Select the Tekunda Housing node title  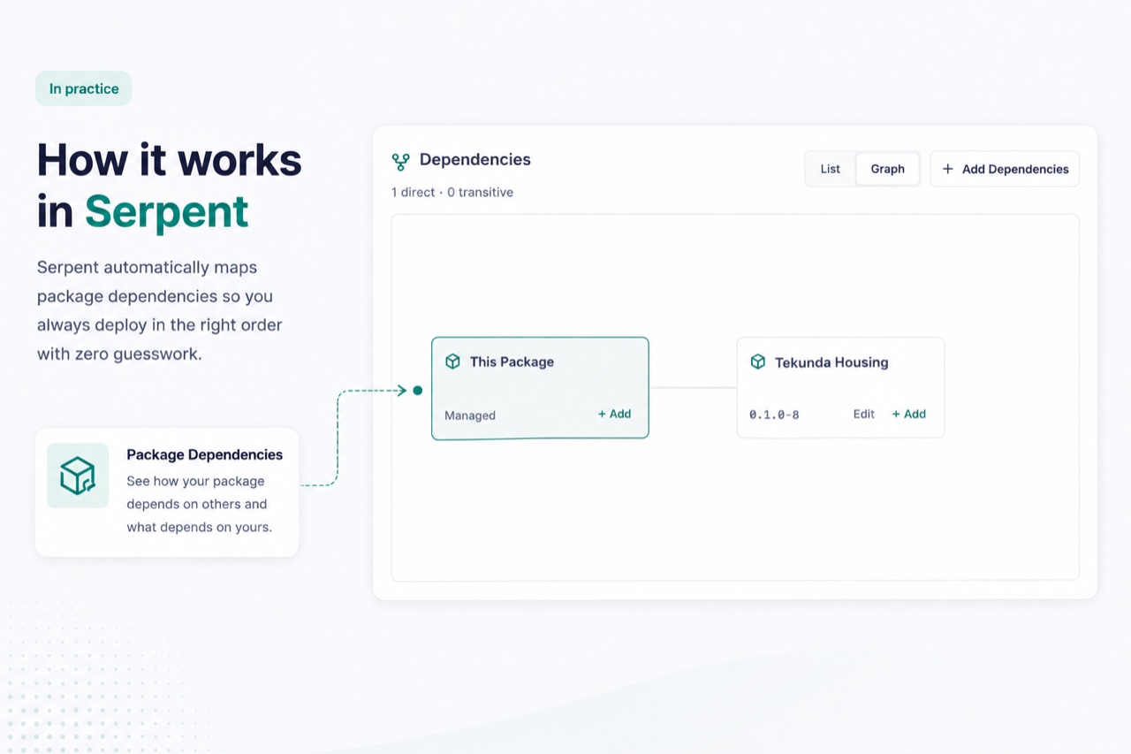coord(831,362)
